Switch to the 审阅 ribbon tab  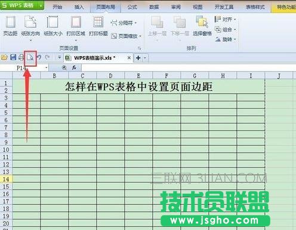[x=176, y=7]
